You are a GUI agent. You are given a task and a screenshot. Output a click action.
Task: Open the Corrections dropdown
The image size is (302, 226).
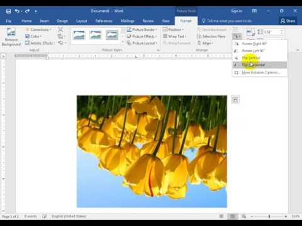tap(38, 30)
